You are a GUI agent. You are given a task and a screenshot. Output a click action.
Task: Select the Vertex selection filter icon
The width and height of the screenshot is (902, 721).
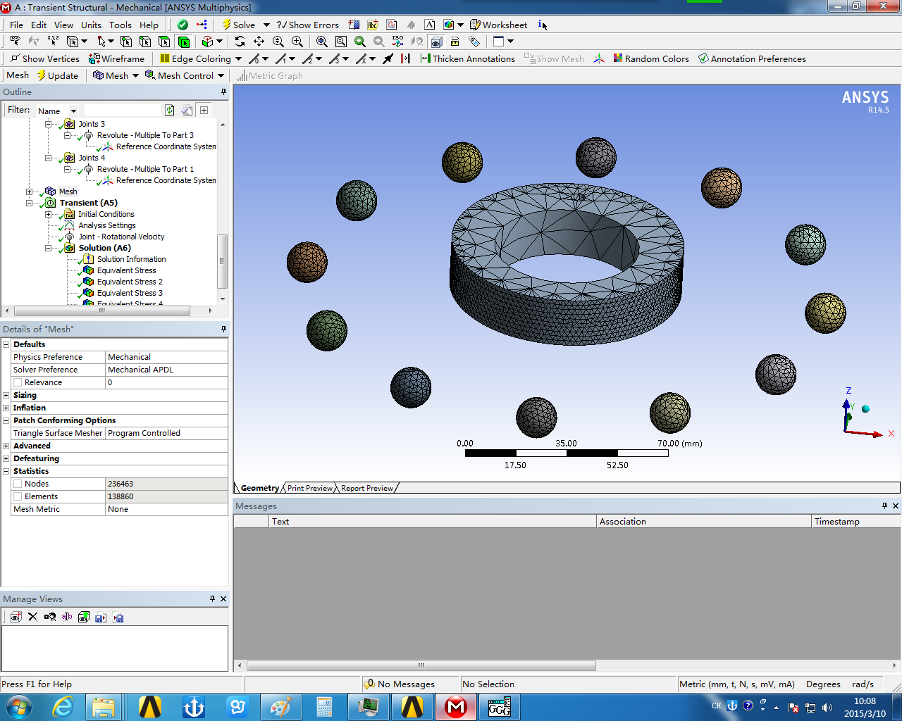tap(126, 42)
